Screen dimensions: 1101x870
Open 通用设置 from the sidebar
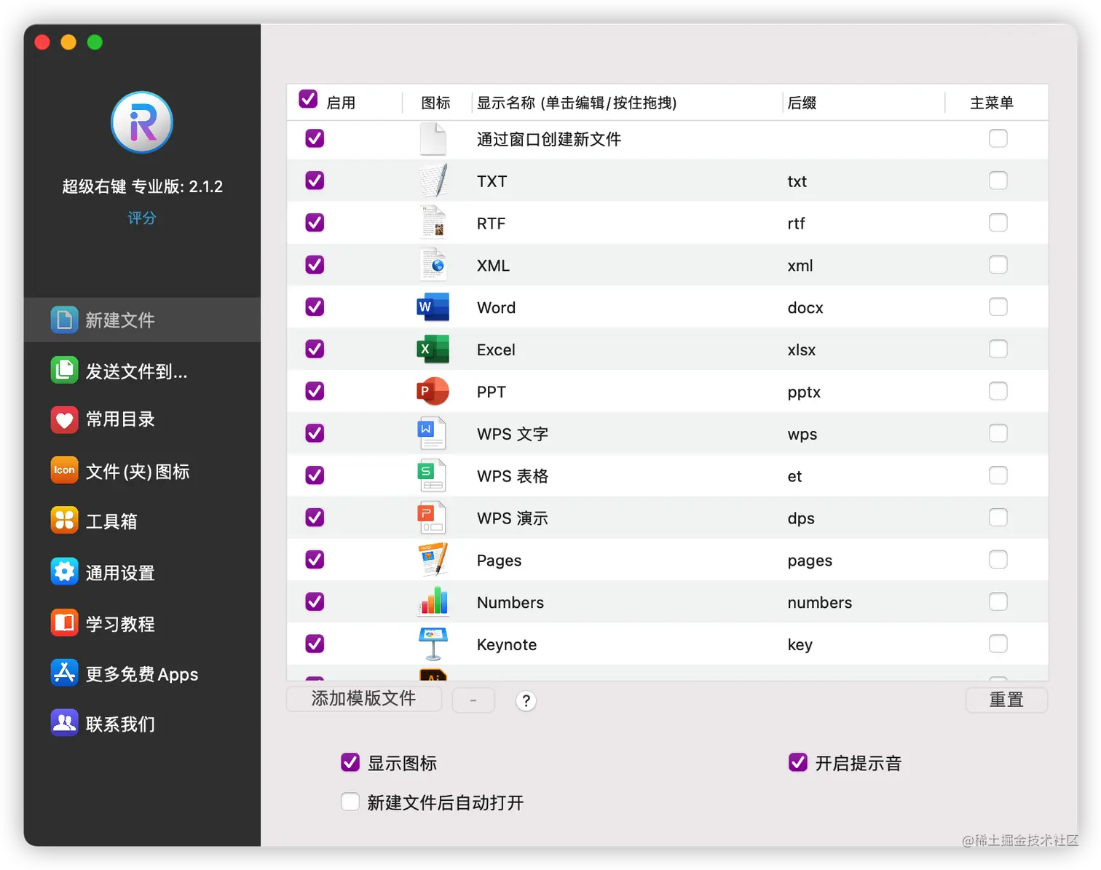[119, 572]
